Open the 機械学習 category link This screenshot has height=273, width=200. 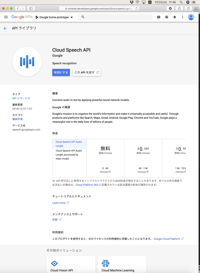click(x=18, y=119)
